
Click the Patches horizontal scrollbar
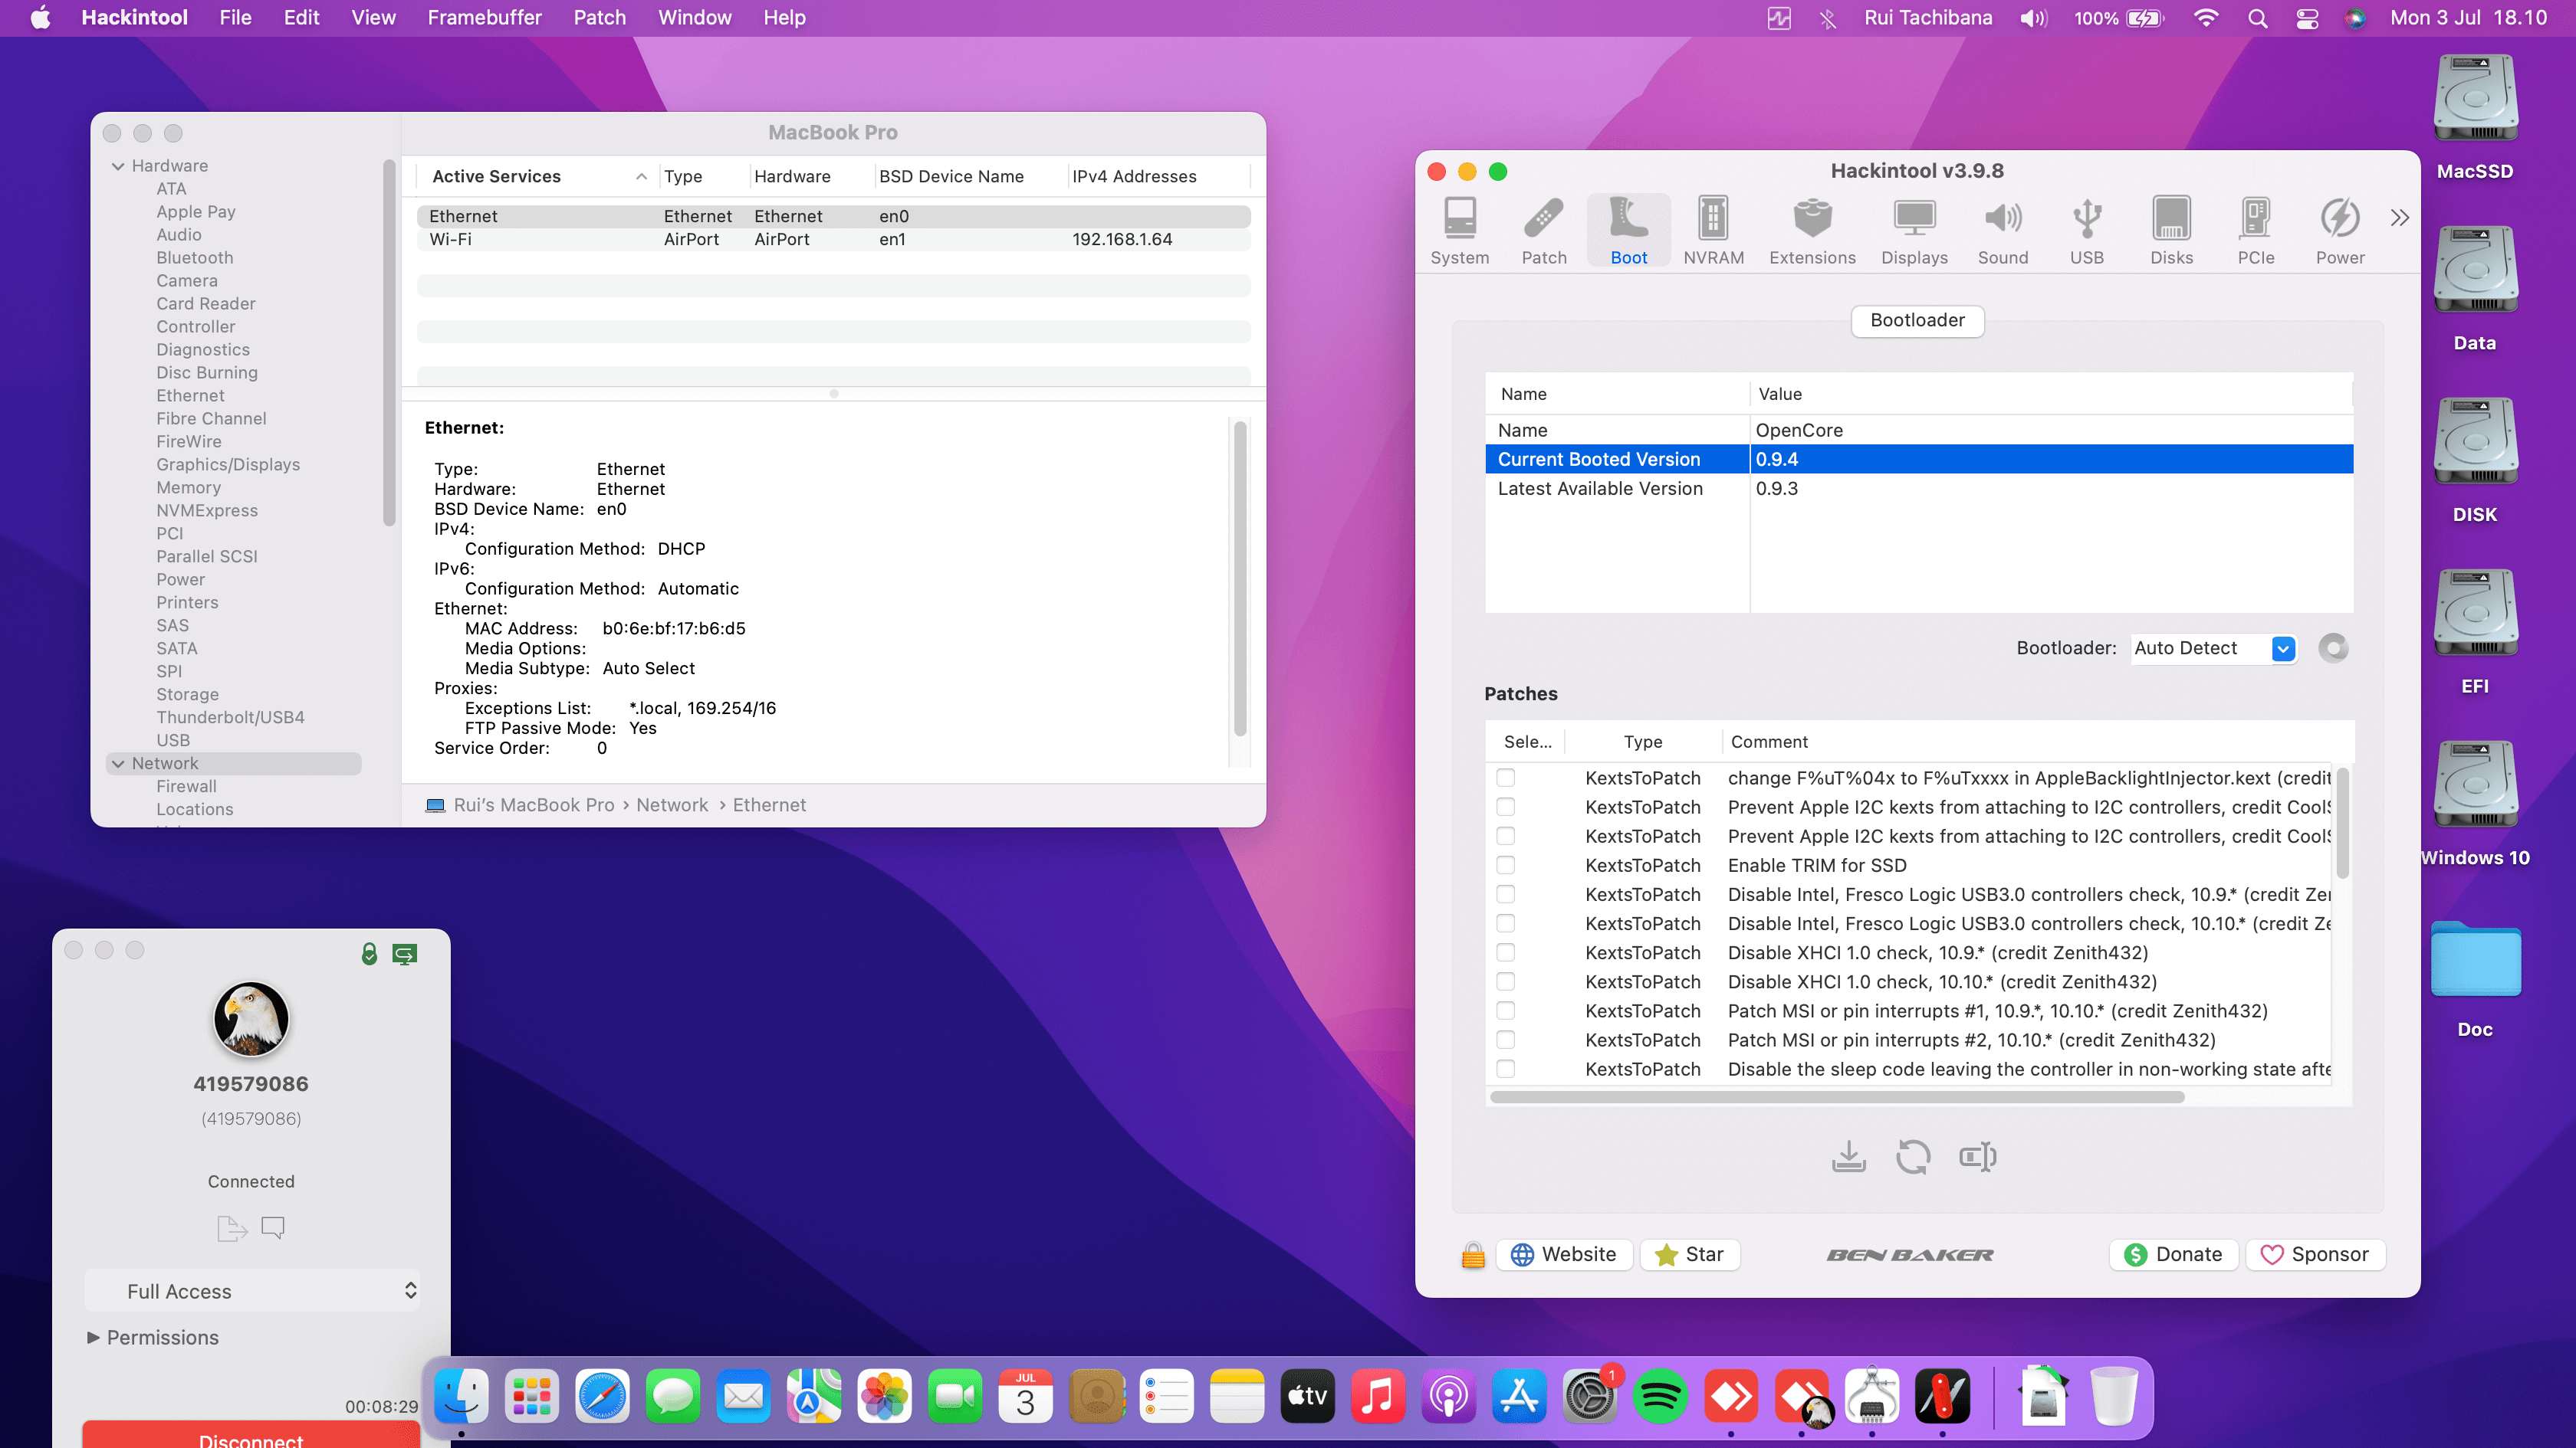[1837, 1097]
